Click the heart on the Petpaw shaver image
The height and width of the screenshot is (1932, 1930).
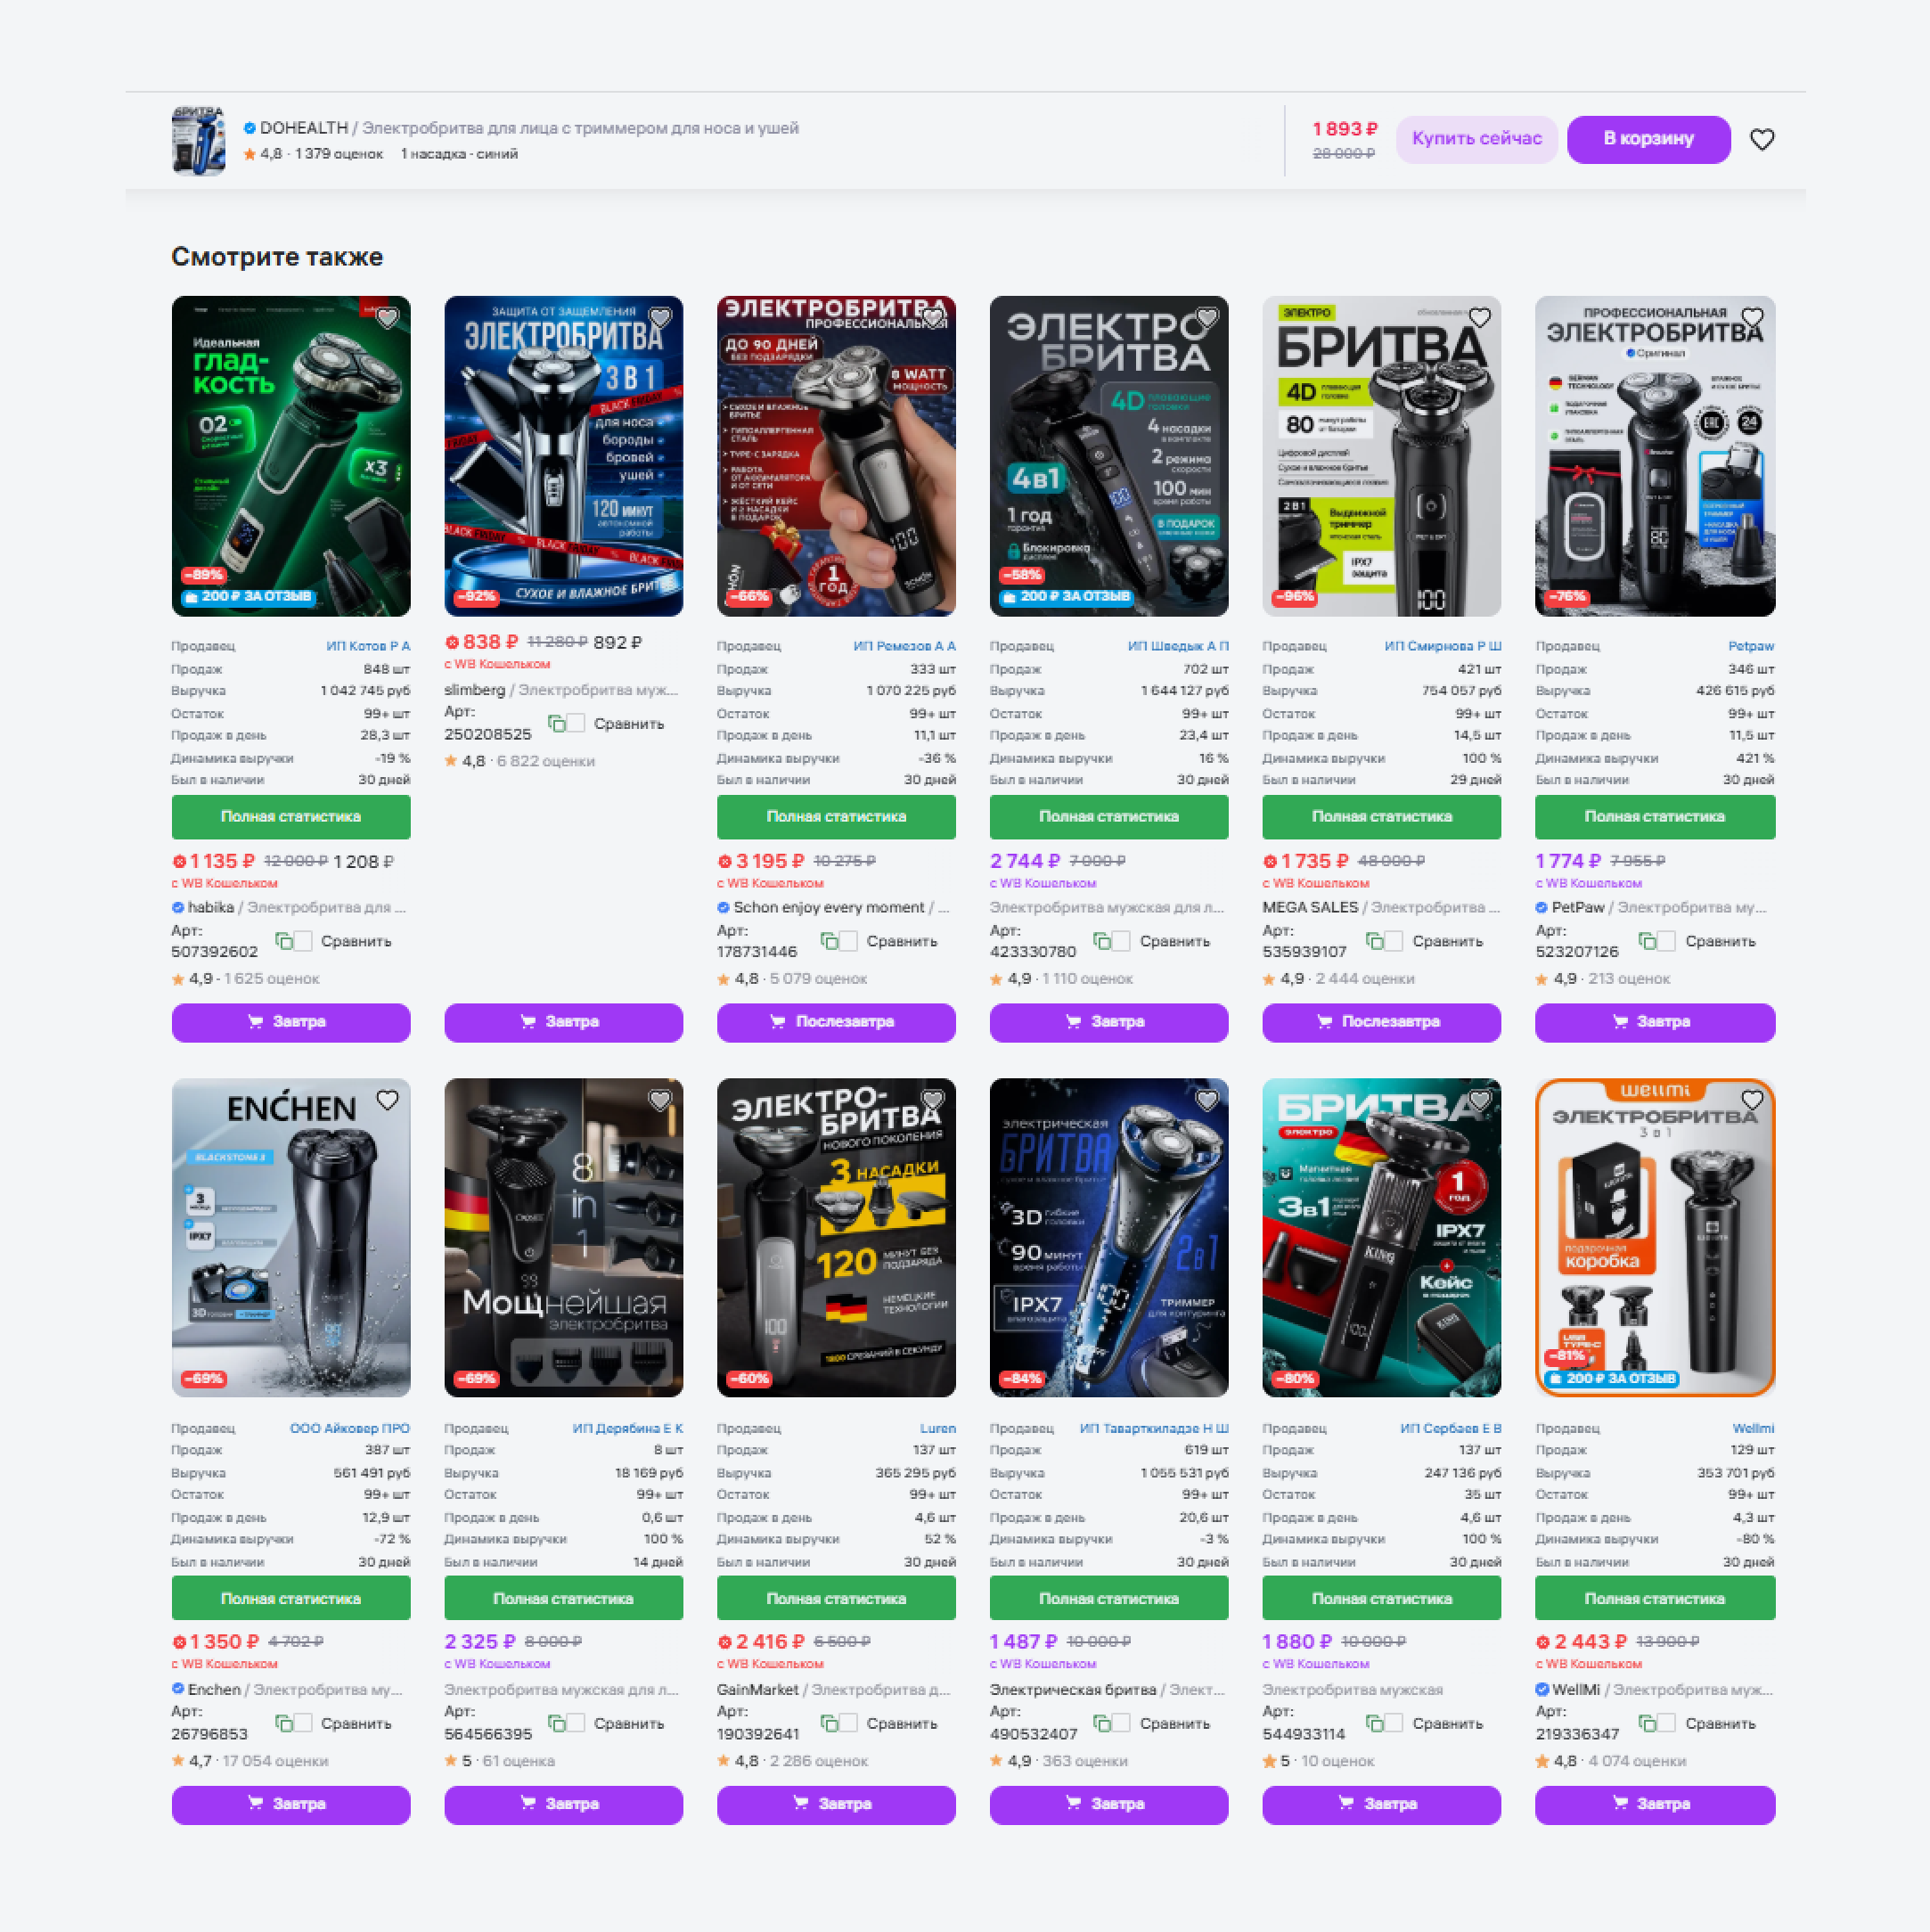click(1752, 318)
